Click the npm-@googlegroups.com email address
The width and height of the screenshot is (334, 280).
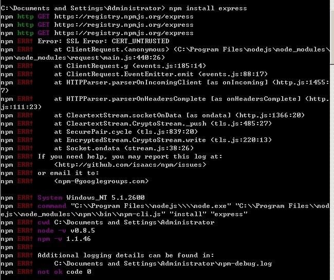(x=101, y=181)
